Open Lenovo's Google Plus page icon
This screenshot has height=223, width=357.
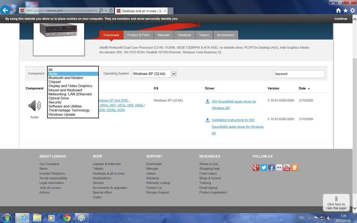coord(256,168)
